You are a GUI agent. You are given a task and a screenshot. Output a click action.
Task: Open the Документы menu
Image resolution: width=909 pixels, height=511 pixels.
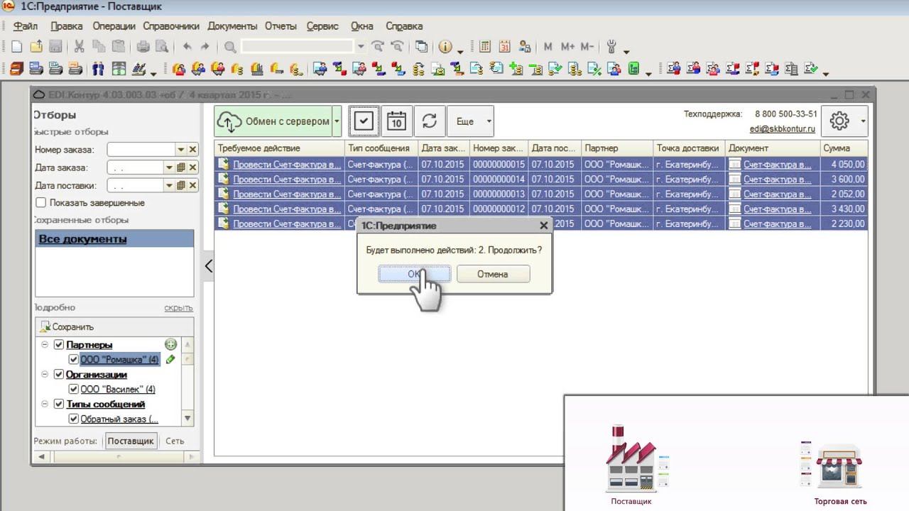point(232,26)
